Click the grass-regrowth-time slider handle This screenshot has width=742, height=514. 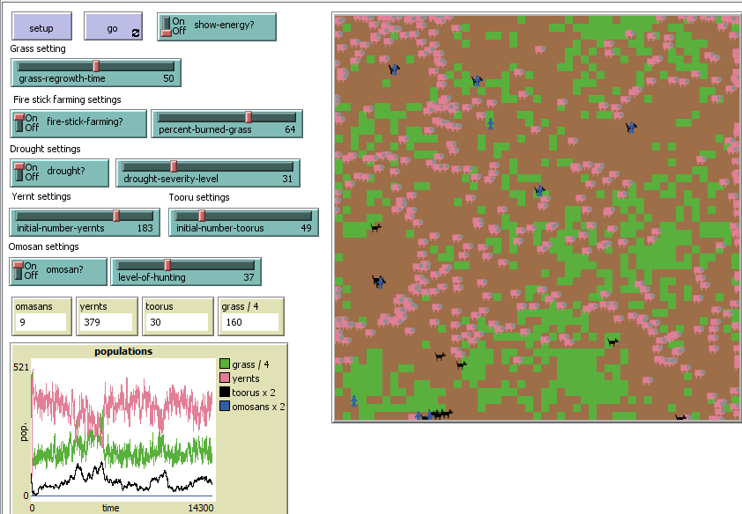pos(96,66)
